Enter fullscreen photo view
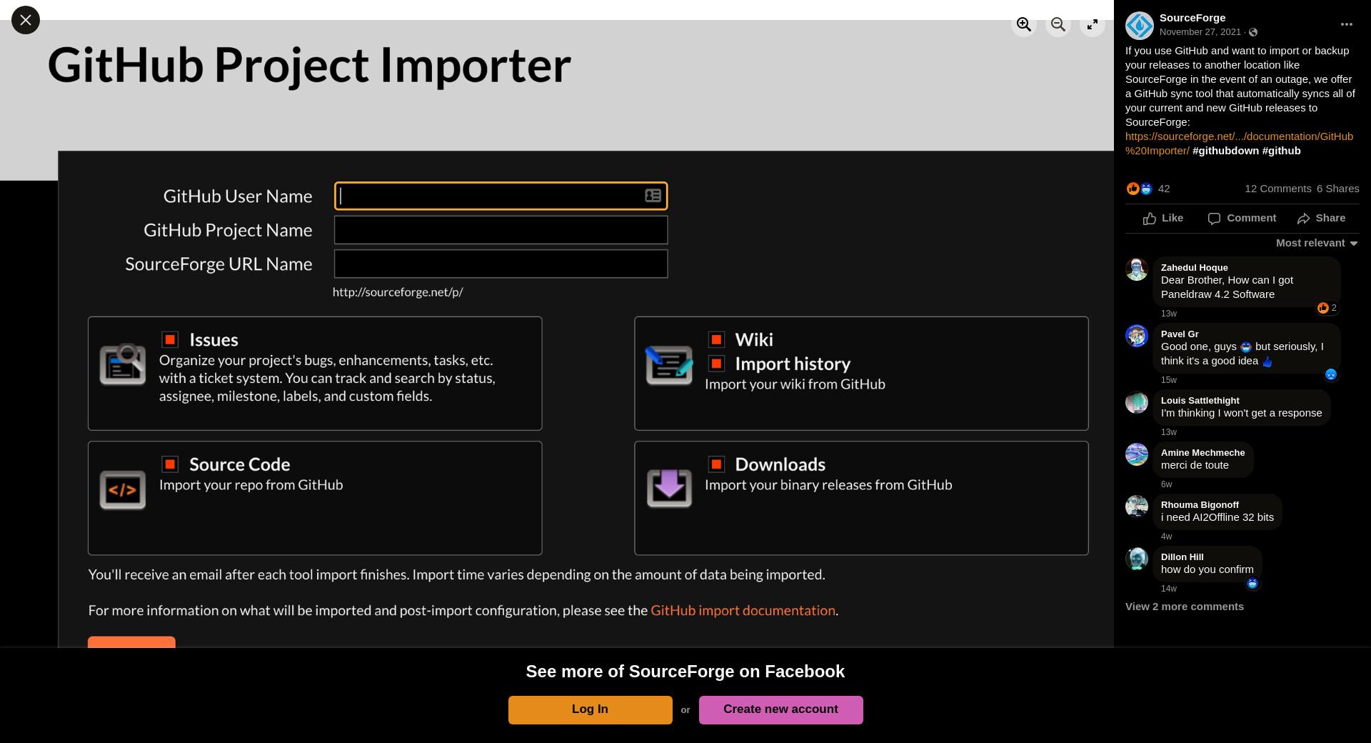Screen dimensions: 1371x743 pos(1093,25)
